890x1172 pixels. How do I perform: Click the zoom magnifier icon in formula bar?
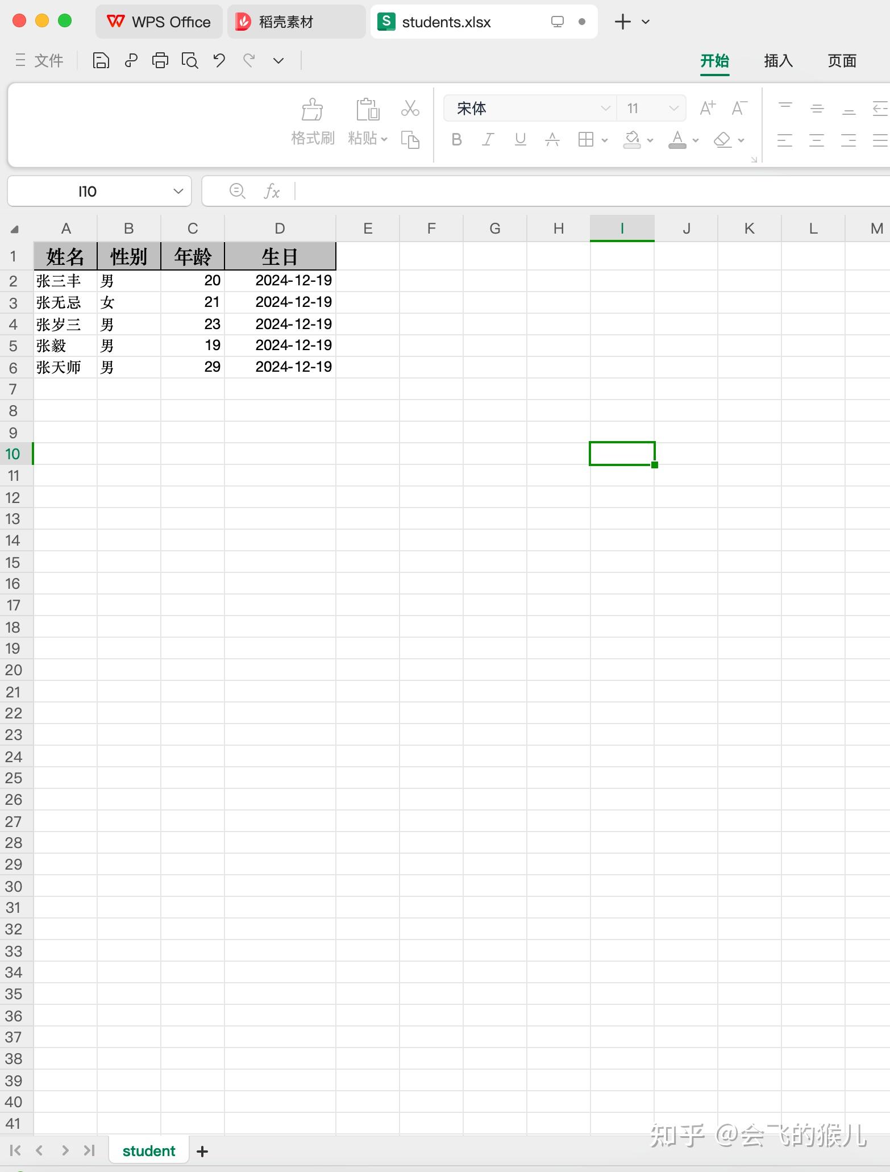click(237, 191)
